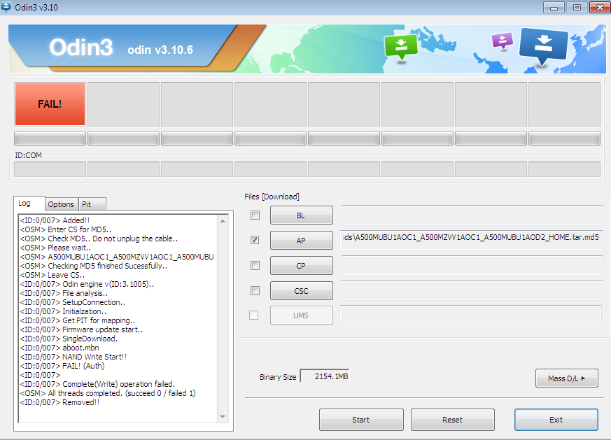The image size is (611, 440).
Task: Click the 'odin v3.10.6' banner text
Action: pyautogui.click(x=160, y=50)
